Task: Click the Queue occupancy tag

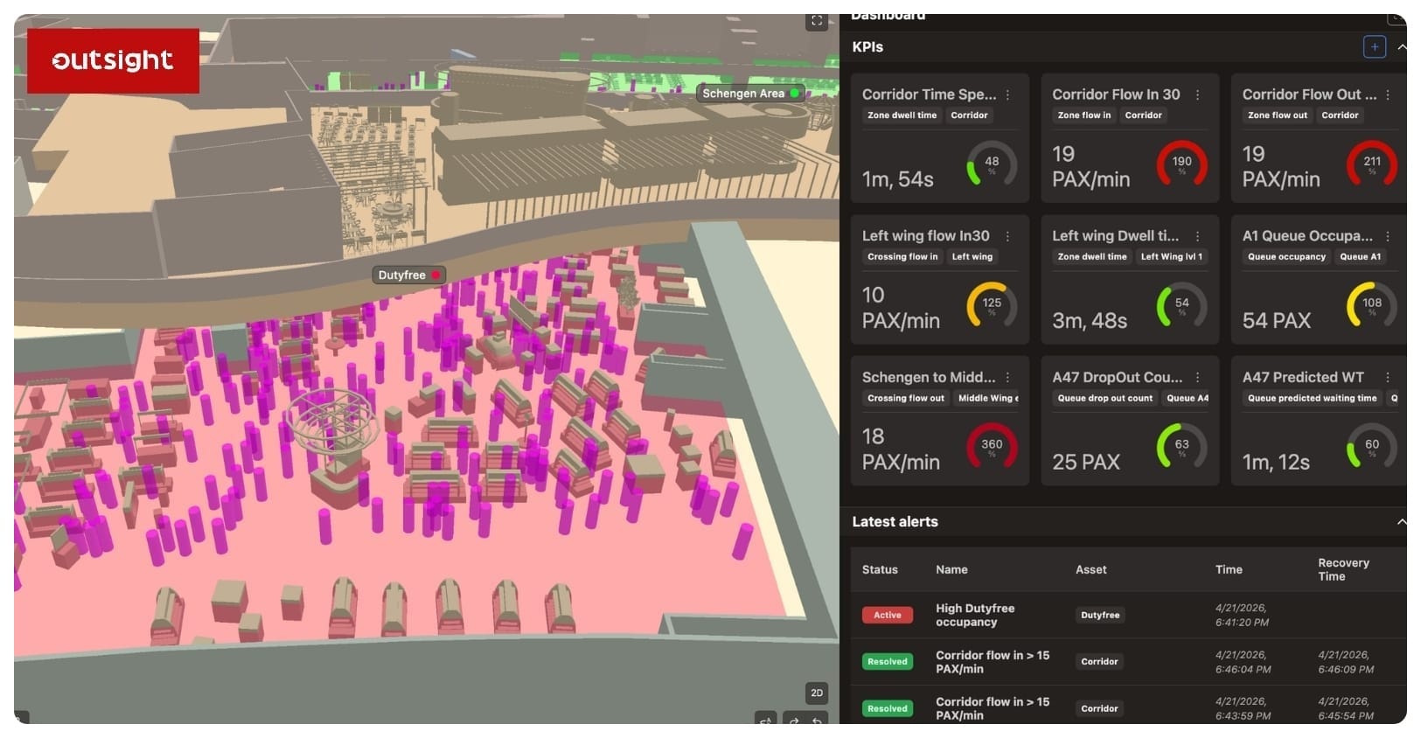Action: click(x=1286, y=257)
